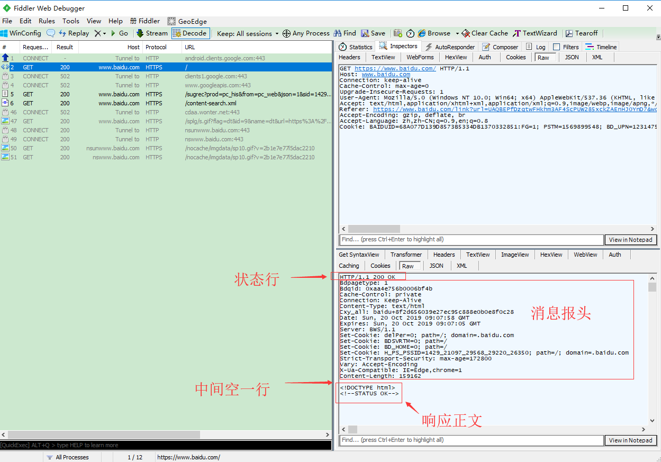Image resolution: width=661 pixels, height=462 pixels.
Task: Toggle Stream mode
Action: tap(152, 33)
